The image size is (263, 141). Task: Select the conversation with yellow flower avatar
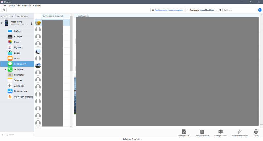click(x=52, y=22)
